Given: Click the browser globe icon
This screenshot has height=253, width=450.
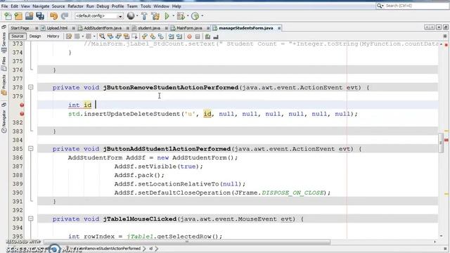Looking at the screenshot, I should pos(131,16).
